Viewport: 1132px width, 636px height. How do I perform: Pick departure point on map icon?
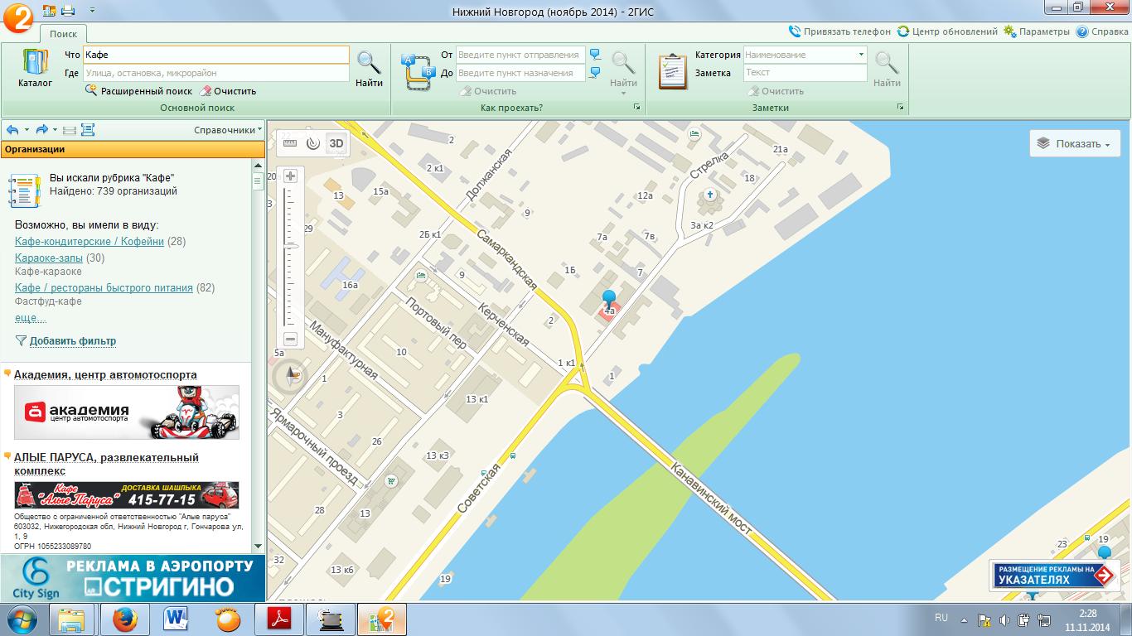595,55
